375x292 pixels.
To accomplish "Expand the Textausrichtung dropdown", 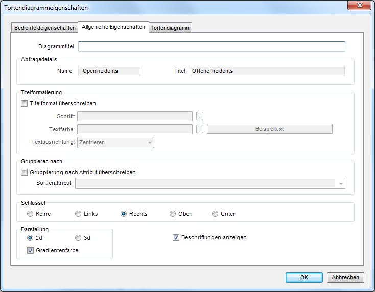I will tap(115, 142).
